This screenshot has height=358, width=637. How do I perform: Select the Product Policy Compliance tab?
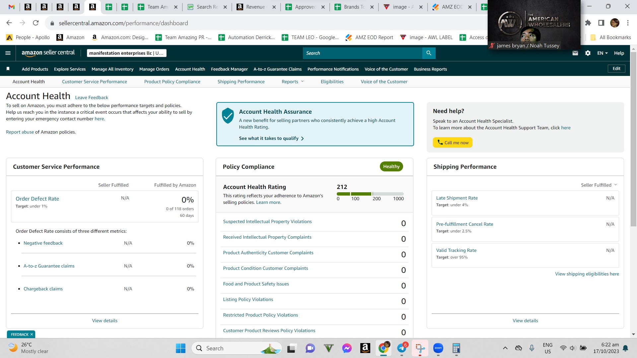click(172, 82)
